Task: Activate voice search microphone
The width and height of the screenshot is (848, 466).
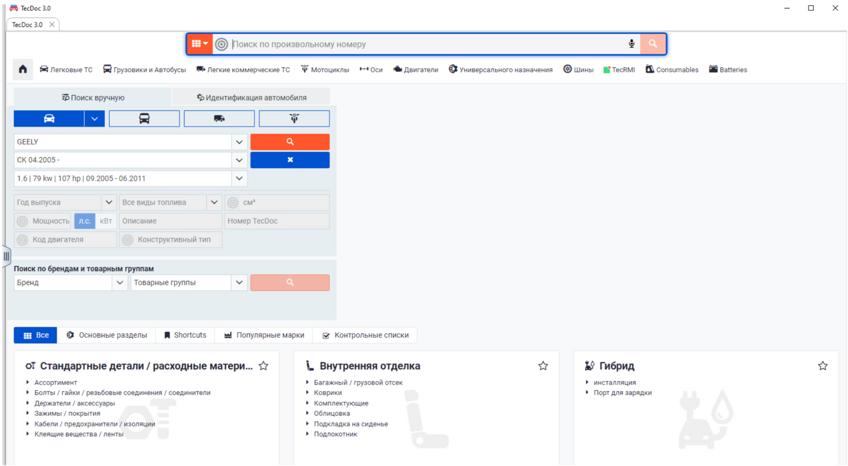Action: coord(631,44)
